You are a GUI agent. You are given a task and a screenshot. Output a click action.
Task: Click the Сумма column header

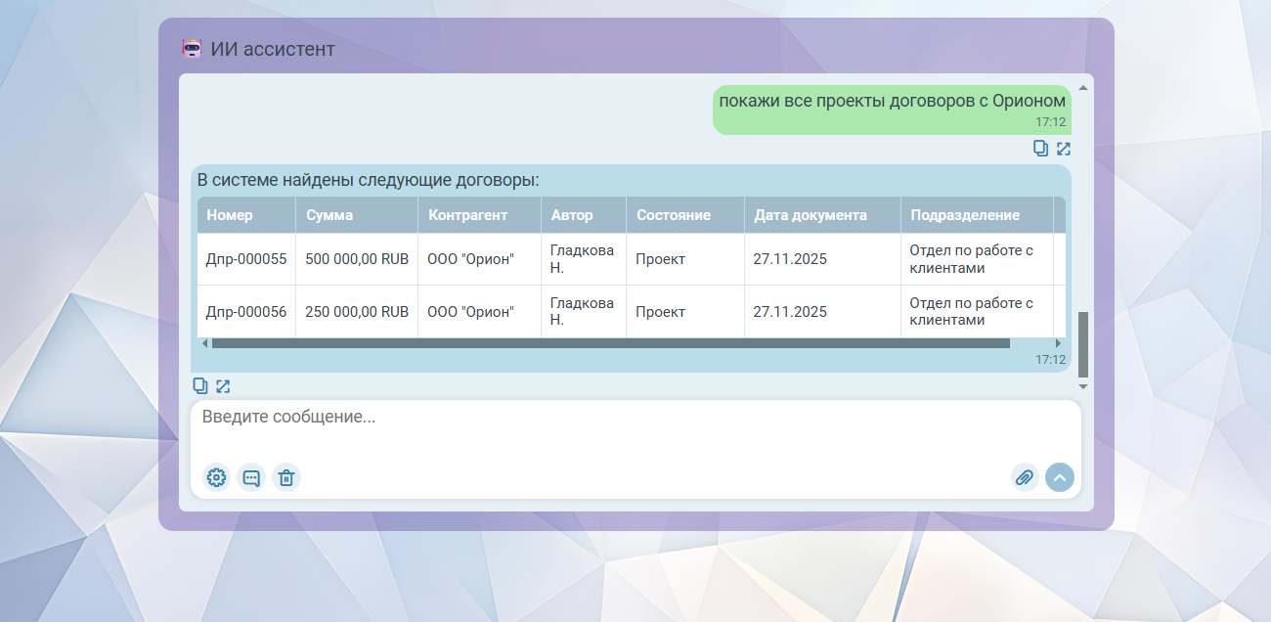coord(329,215)
